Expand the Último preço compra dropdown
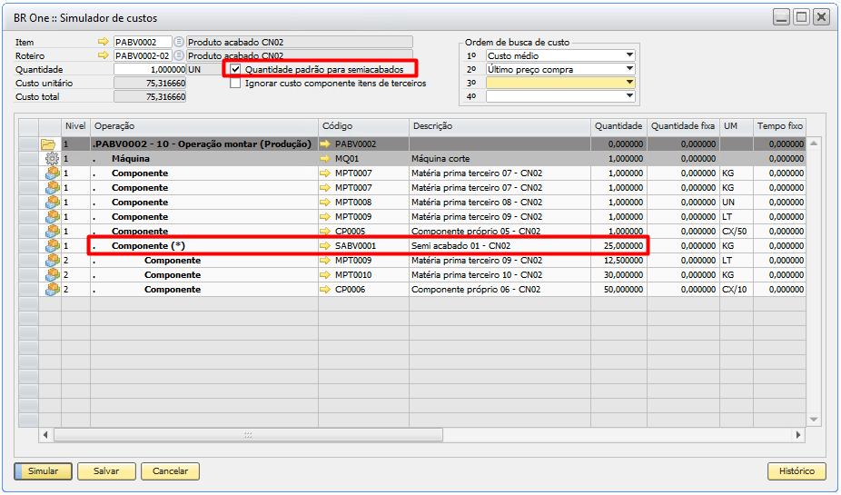The image size is (841, 495). (x=629, y=69)
